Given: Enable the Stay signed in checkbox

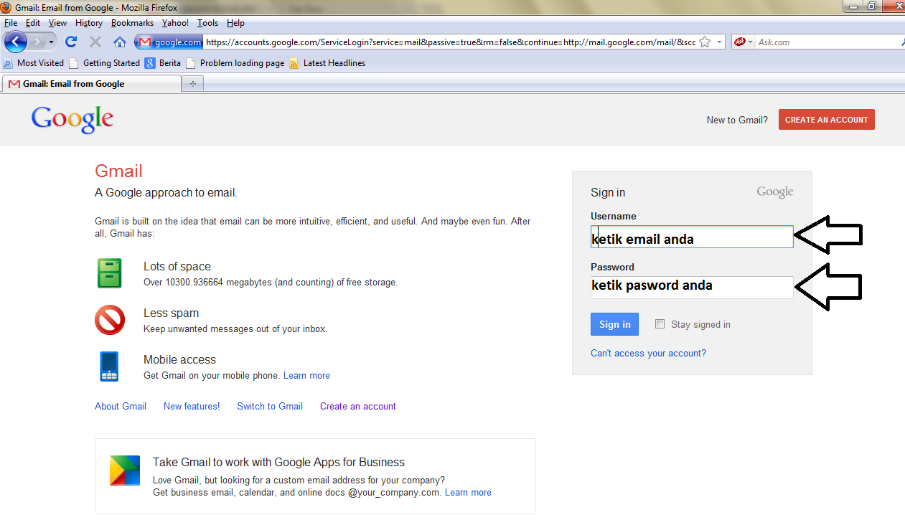Looking at the screenshot, I should [x=660, y=324].
